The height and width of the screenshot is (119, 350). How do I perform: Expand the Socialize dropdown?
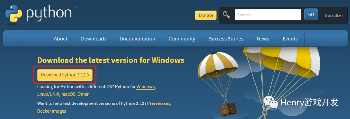[333, 16]
